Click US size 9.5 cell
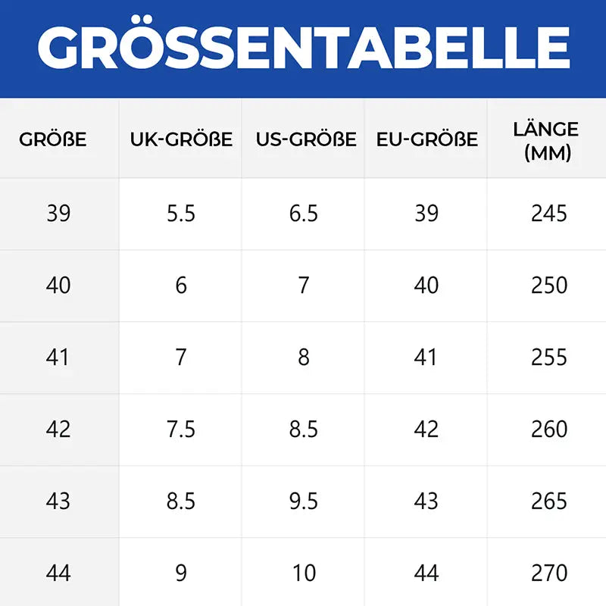This screenshot has height=606, width=606. click(x=304, y=501)
